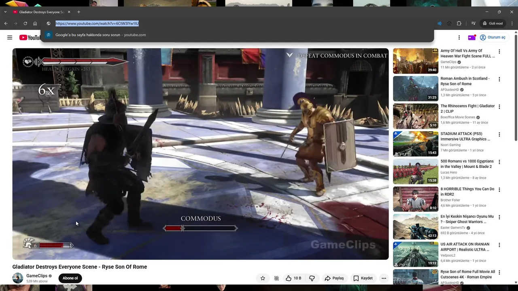Open STADIUM ATTACK (PS5) thumbnail
The image size is (518, 291).
[416, 144]
